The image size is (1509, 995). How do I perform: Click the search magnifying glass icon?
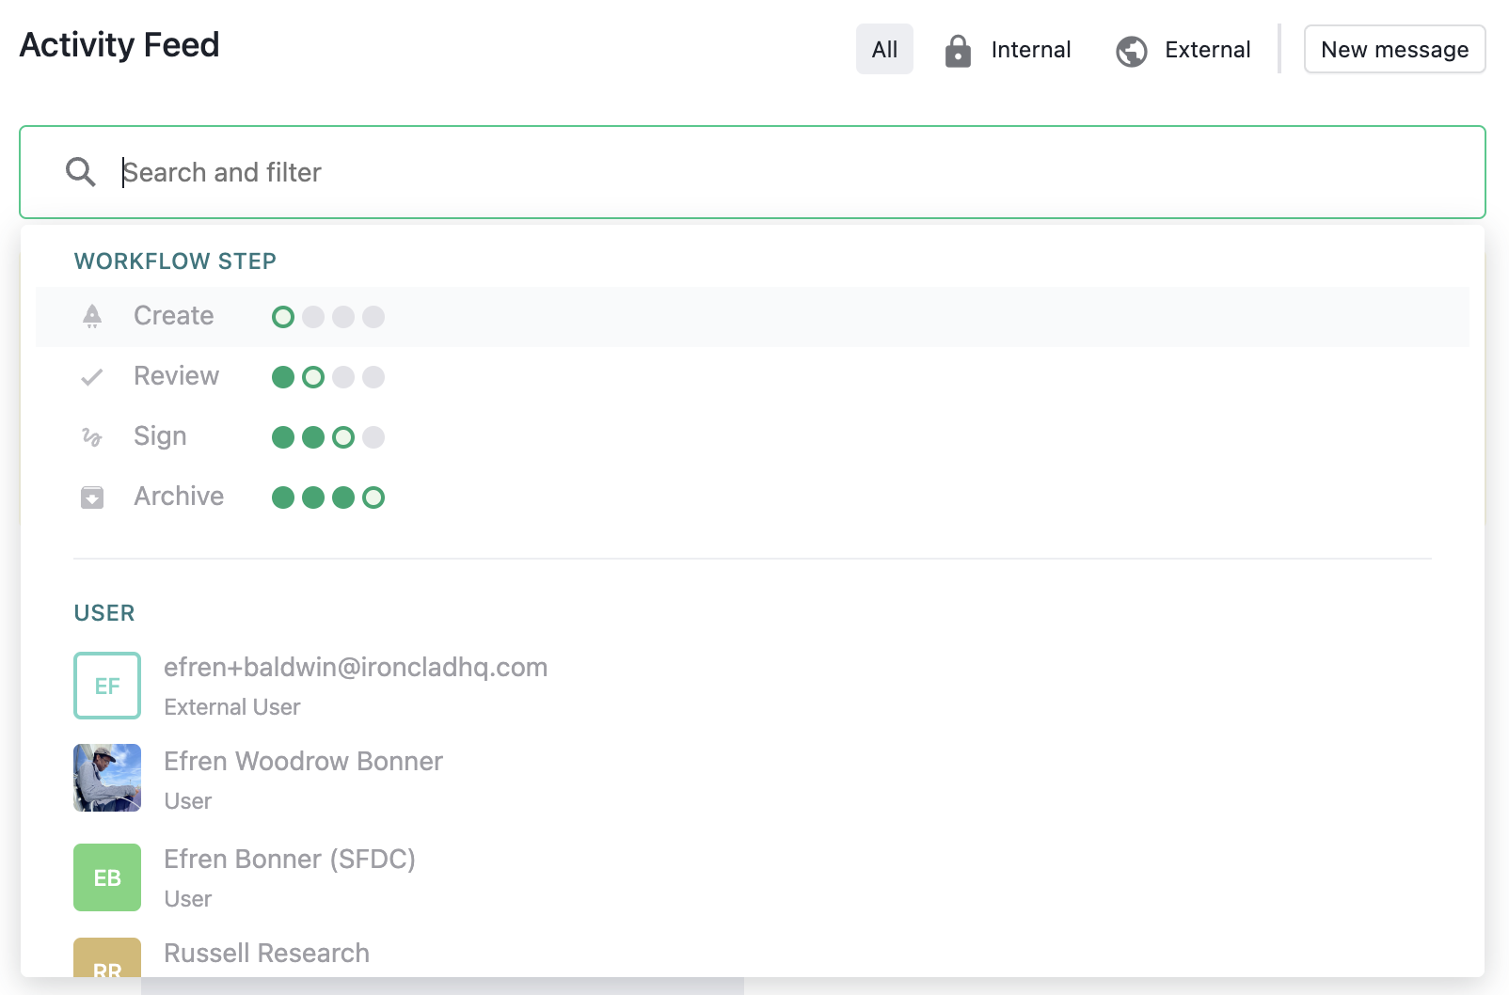pyautogui.click(x=80, y=172)
